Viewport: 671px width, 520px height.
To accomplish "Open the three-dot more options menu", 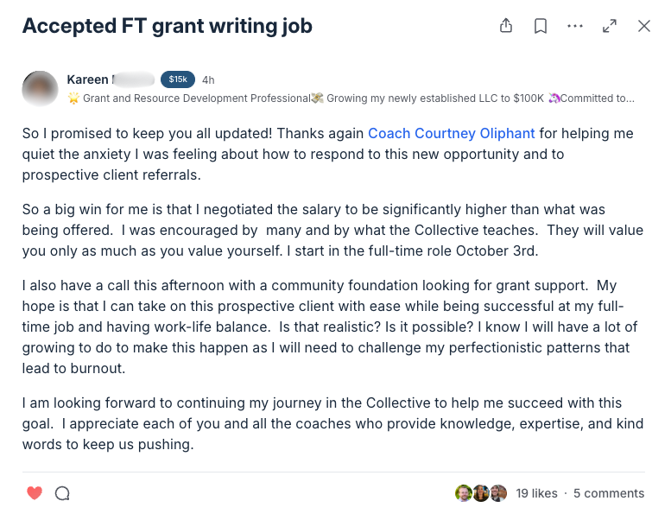I will (575, 26).
